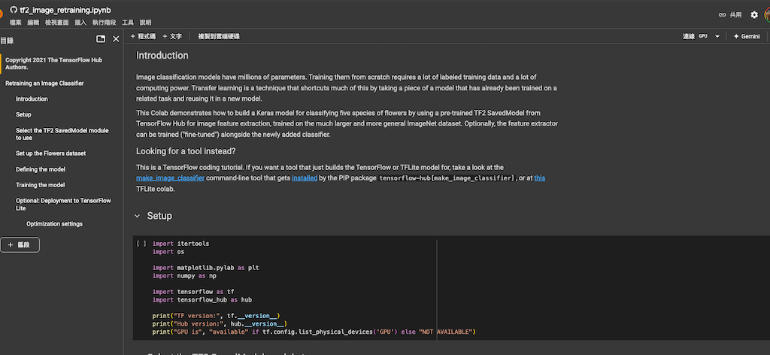Click the GitHub icon beside the notebook title
The width and height of the screenshot is (770, 355).
(14, 9)
